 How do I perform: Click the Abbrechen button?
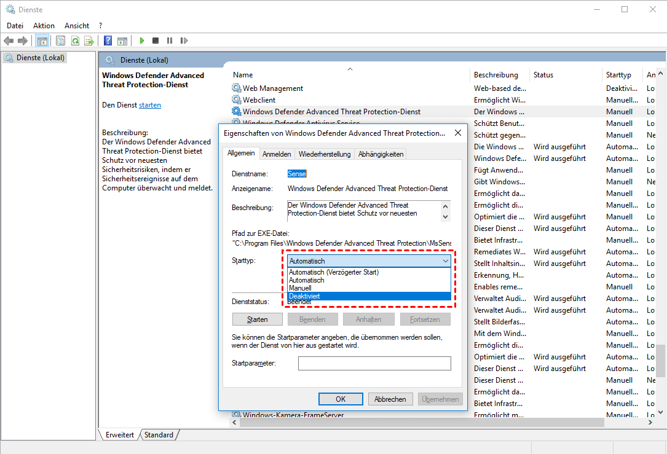[x=390, y=399]
